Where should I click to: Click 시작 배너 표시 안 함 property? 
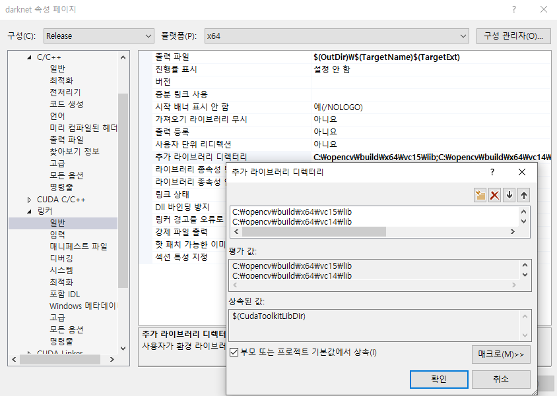pyautogui.click(x=344, y=107)
